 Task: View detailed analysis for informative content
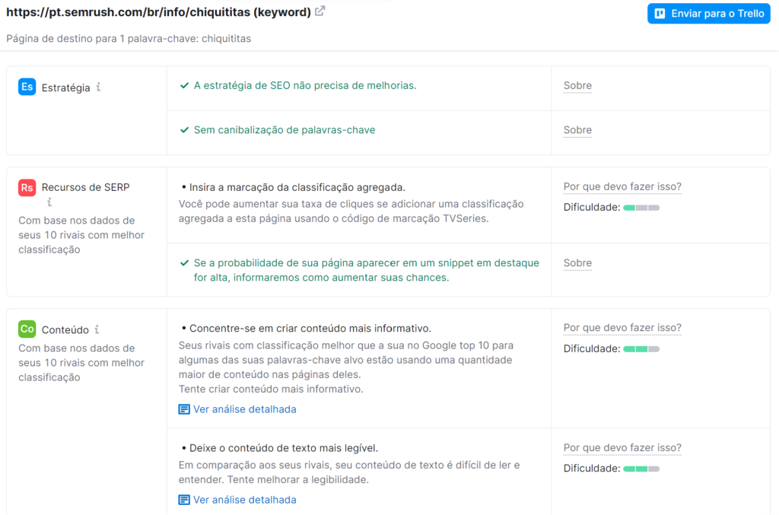coord(244,409)
